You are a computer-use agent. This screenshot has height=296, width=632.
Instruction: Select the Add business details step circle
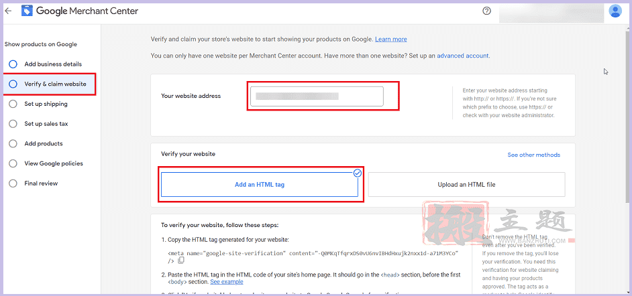[13, 64]
